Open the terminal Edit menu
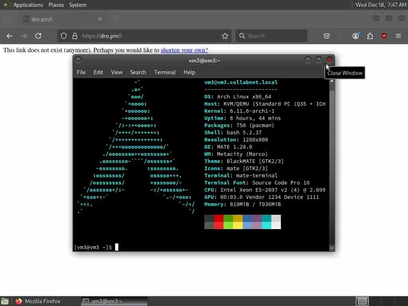The width and height of the screenshot is (408, 306). coord(98,73)
